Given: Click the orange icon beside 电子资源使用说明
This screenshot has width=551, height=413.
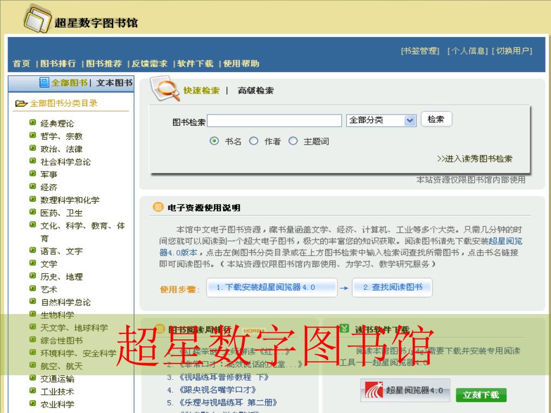Looking at the screenshot, I should click(158, 207).
